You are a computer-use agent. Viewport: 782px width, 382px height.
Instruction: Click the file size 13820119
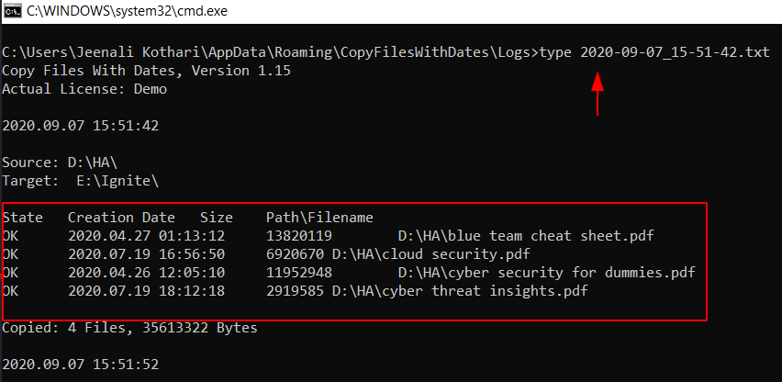pos(298,236)
